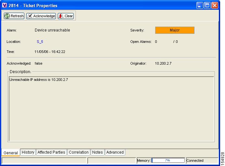Click the Clear toolbar button

66,16
